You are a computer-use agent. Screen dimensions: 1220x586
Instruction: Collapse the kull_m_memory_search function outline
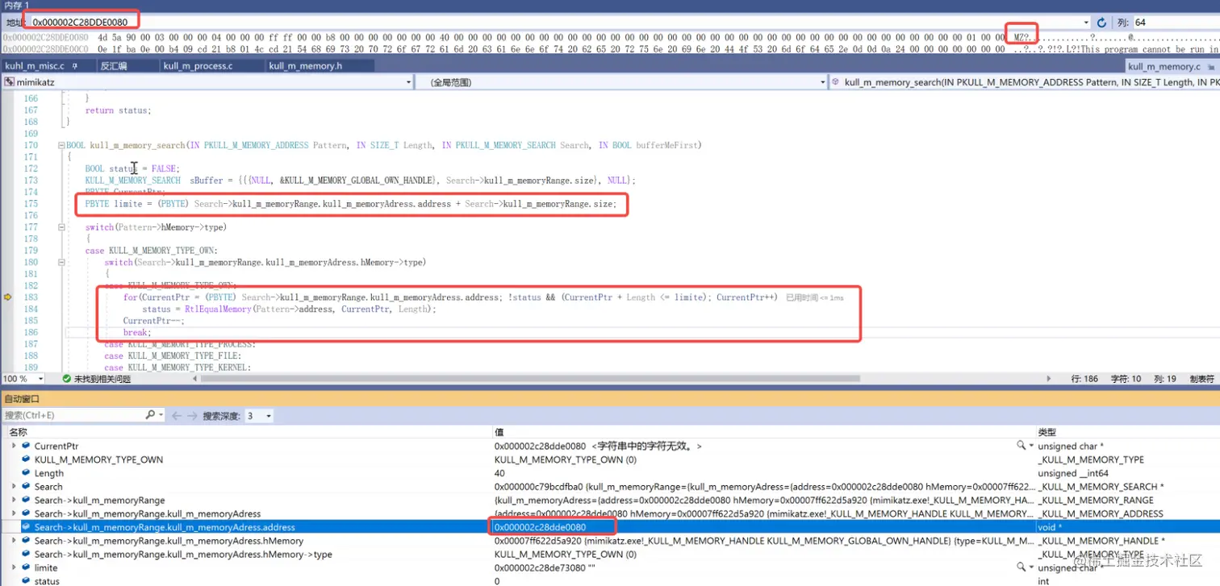(62, 146)
